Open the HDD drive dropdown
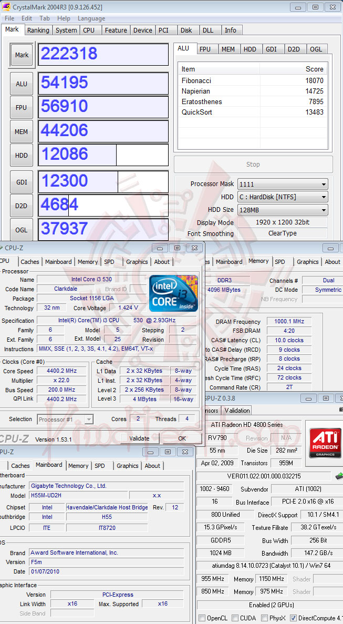The width and height of the screenshot is (343, 624). pyautogui.click(x=282, y=197)
